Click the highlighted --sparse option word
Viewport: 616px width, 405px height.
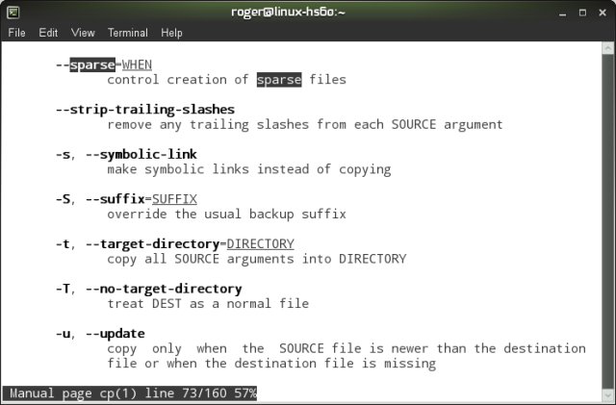pyautogui.click(x=92, y=64)
